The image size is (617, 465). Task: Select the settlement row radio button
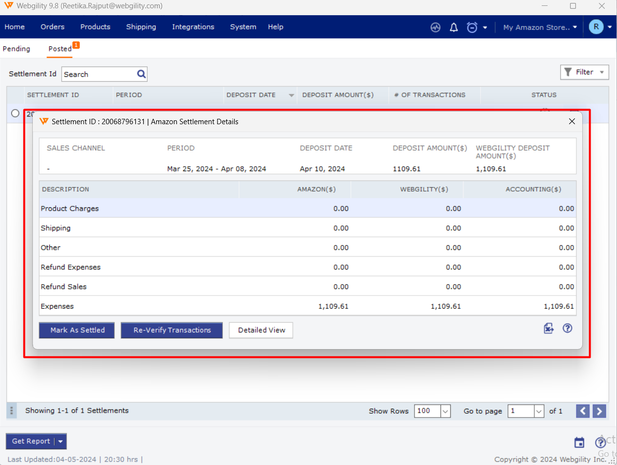point(15,113)
